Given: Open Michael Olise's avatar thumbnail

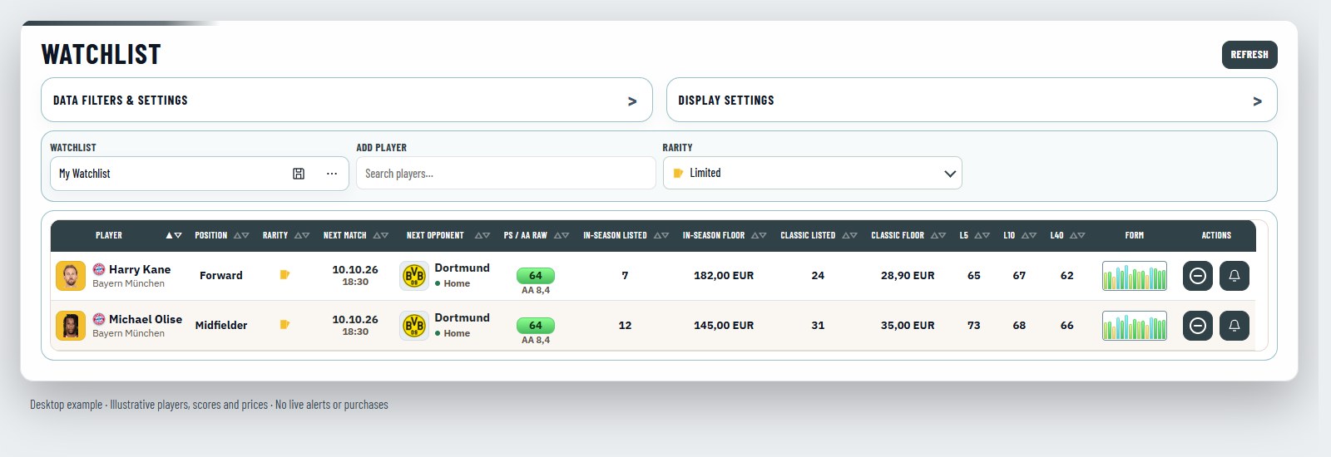Looking at the screenshot, I should coord(71,326).
